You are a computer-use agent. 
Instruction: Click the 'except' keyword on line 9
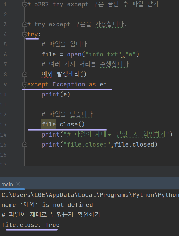pyautogui.click(x=38, y=84)
